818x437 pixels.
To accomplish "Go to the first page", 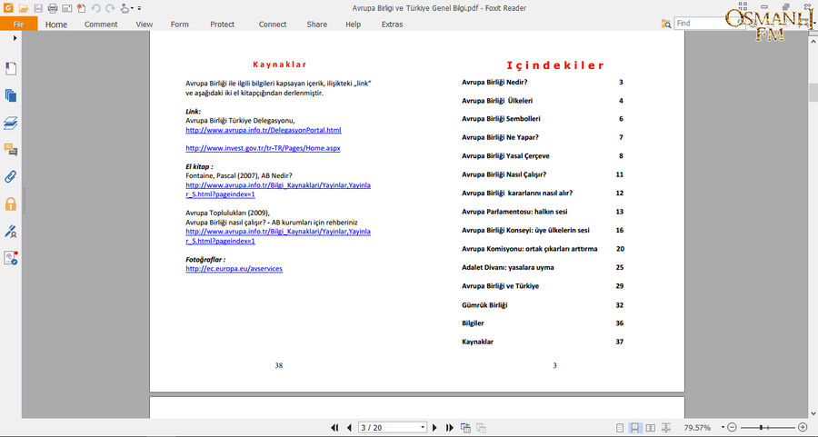I will [334, 428].
